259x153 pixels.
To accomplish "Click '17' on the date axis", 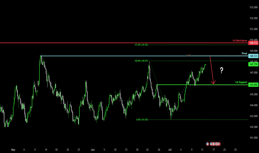I will tap(214, 150).
